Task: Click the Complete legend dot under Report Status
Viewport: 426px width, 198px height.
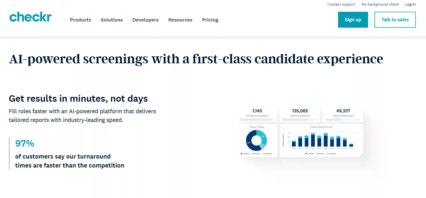Action: (x=241, y=154)
